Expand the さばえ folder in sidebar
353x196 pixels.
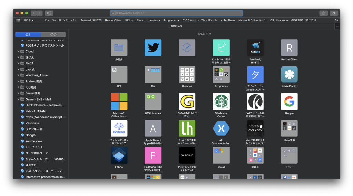(x=18, y=58)
